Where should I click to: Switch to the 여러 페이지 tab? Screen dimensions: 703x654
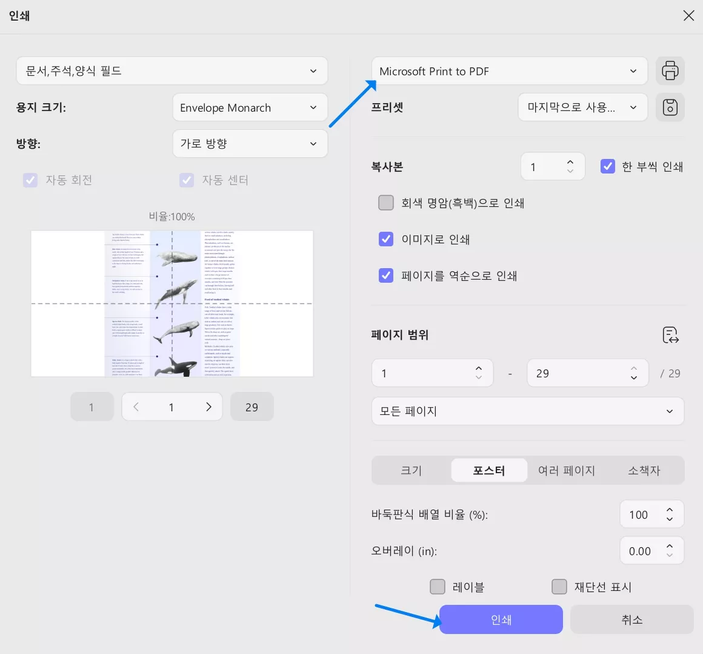coord(567,470)
